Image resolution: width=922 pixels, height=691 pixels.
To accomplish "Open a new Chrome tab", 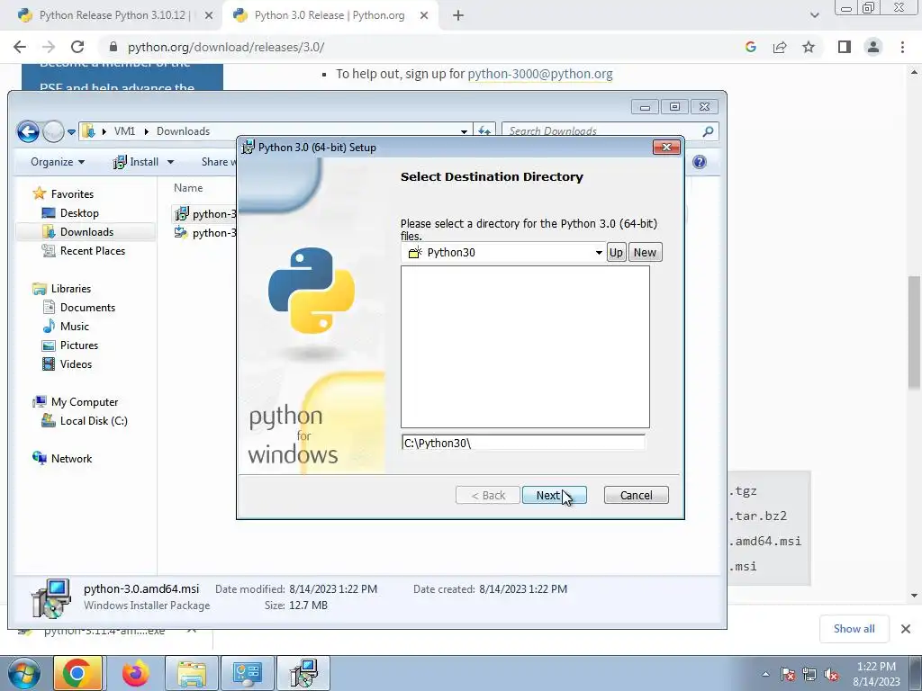I will [458, 16].
